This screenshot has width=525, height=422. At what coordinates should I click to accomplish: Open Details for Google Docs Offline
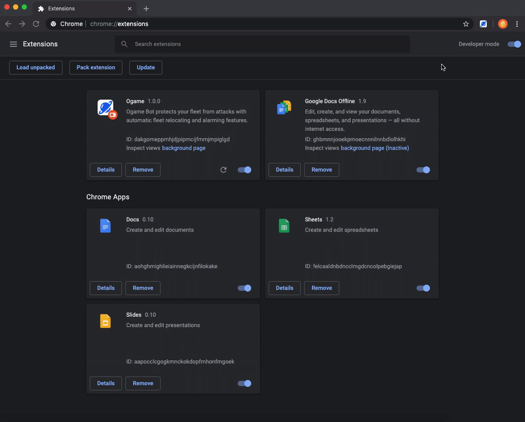click(285, 170)
